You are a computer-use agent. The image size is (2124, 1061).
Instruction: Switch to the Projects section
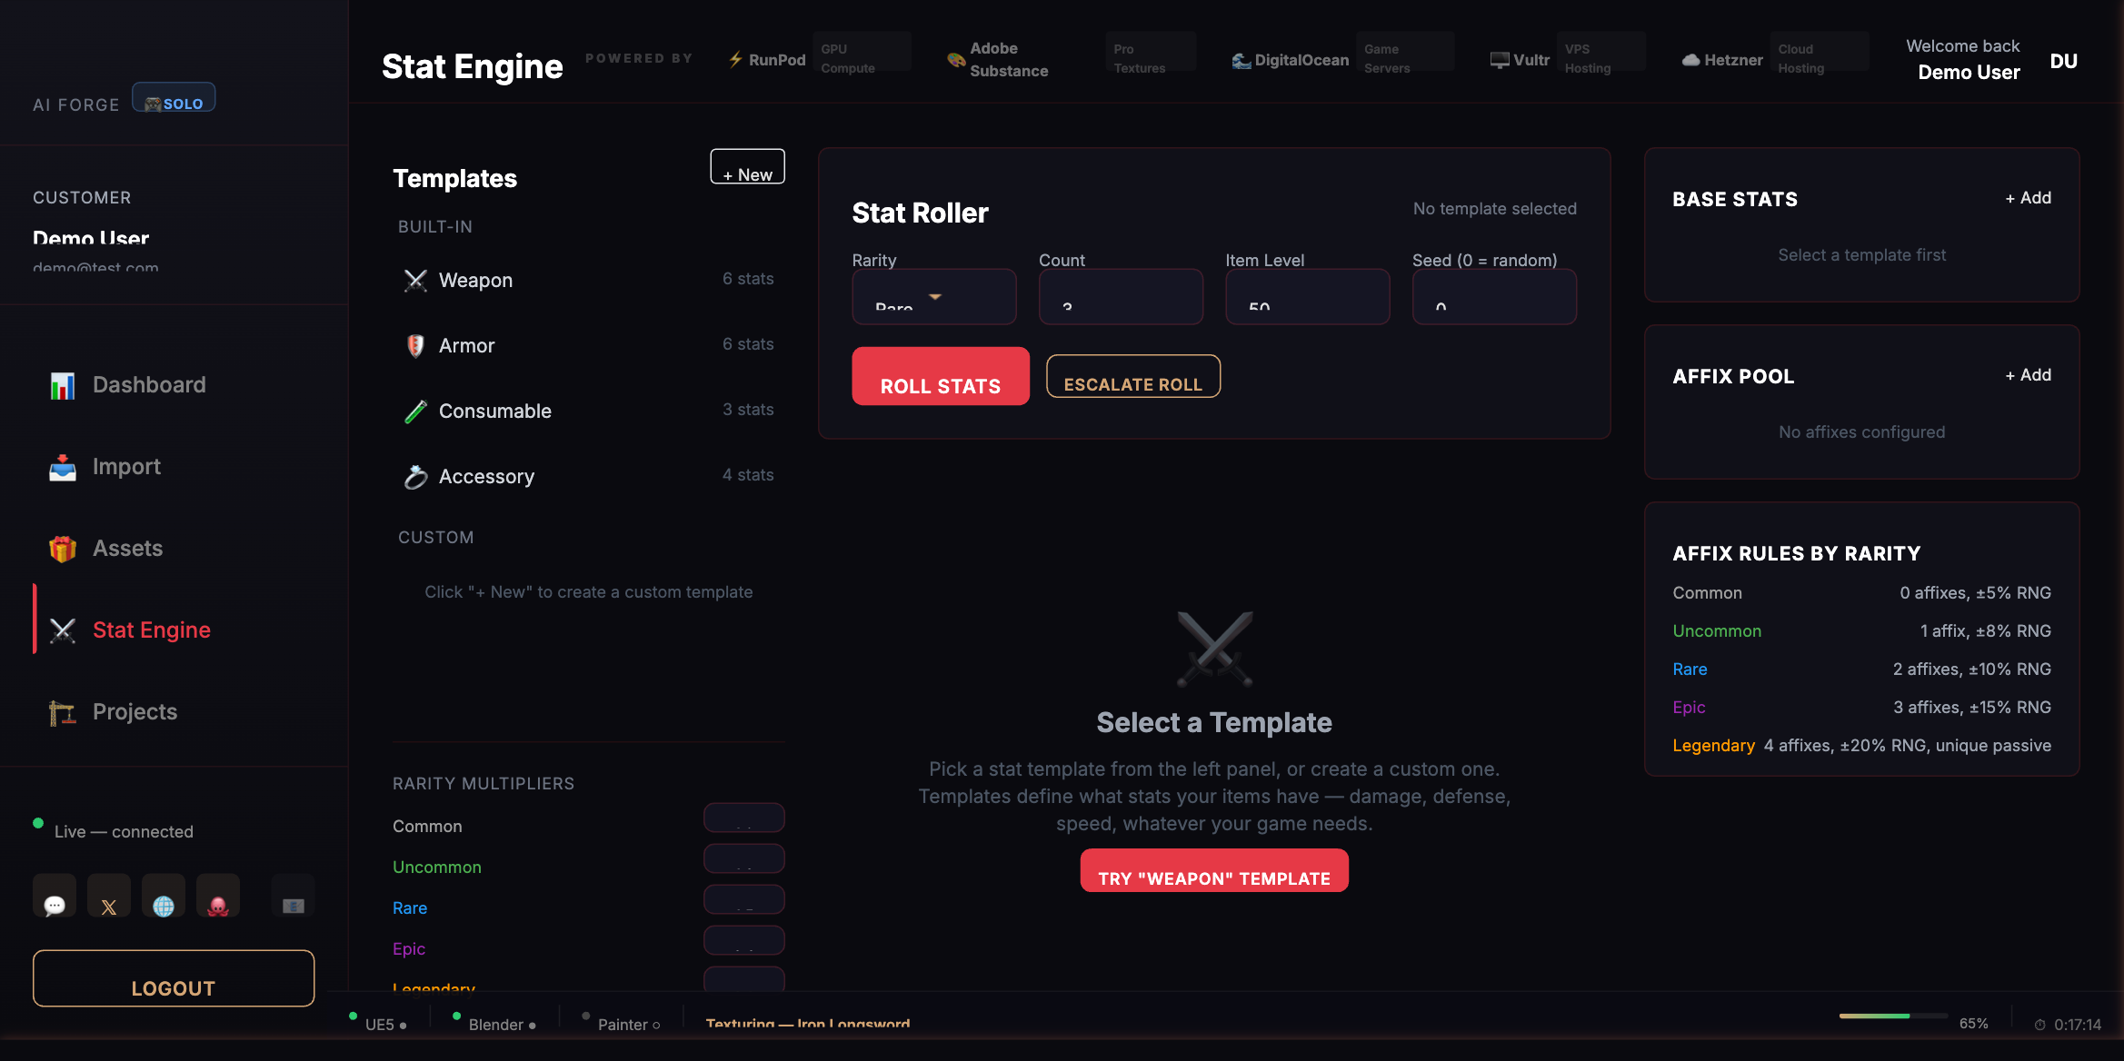[x=134, y=711]
